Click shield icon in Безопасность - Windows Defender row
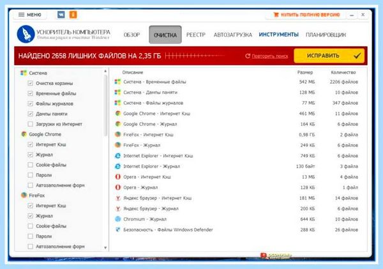383x269 pixels. tap(117, 229)
